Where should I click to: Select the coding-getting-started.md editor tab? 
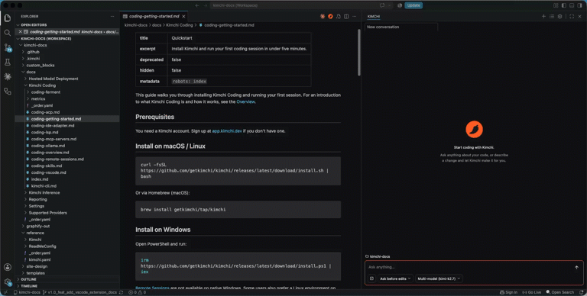coord(154,17)
